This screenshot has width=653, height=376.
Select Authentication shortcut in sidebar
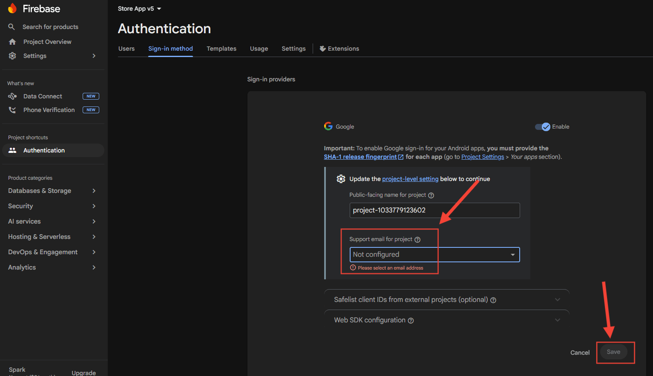(x=53, y=150)
